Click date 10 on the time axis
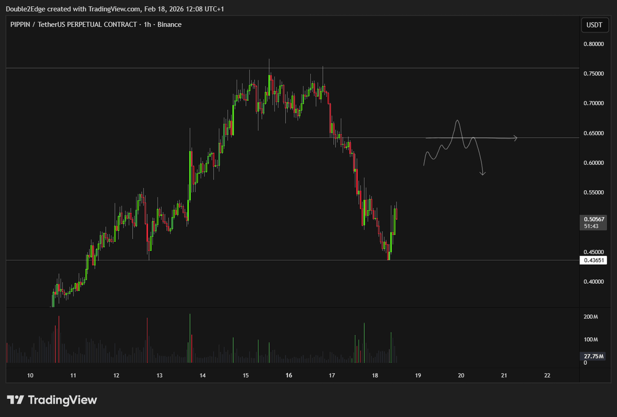 [30, 375]
